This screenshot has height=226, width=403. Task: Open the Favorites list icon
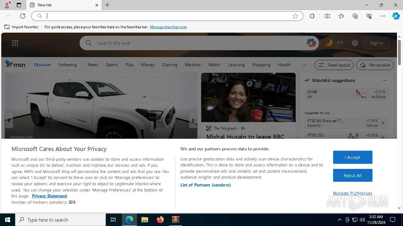pyautogui.click(x=341, y=16)
